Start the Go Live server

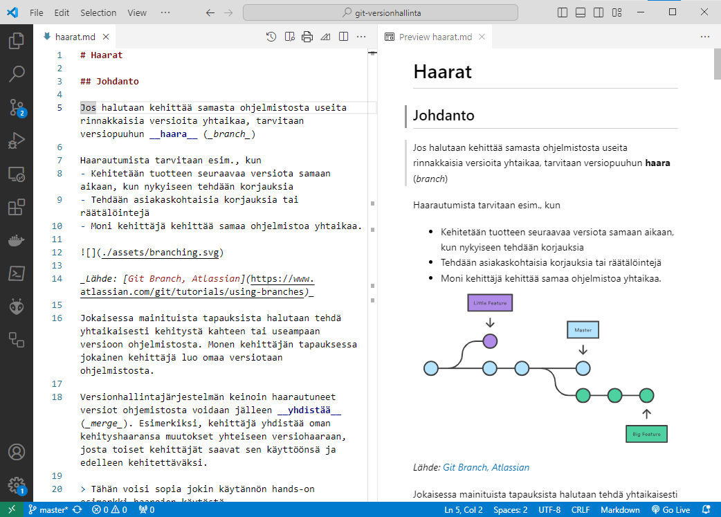670,510
